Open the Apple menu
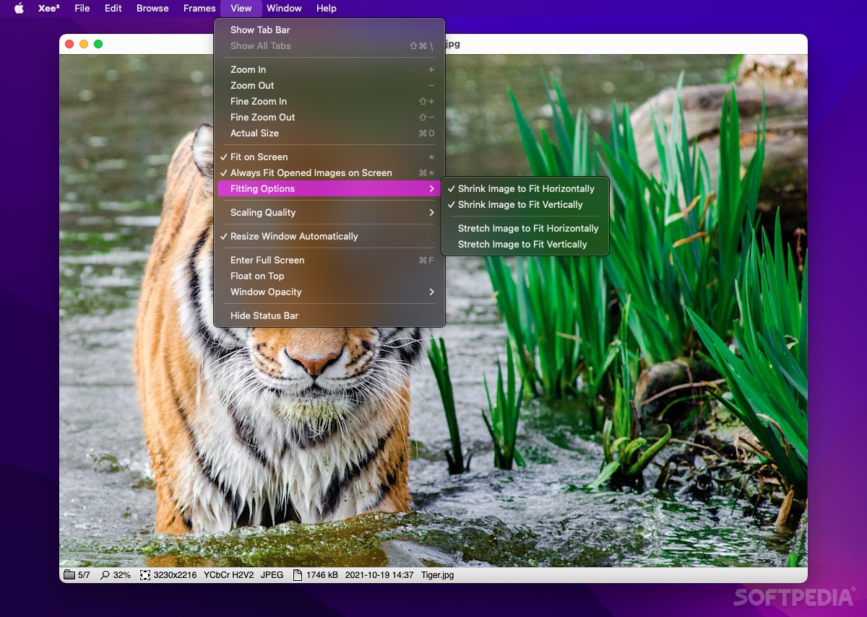Viewport: 867px width, 617px height. [x=17, y=8]
